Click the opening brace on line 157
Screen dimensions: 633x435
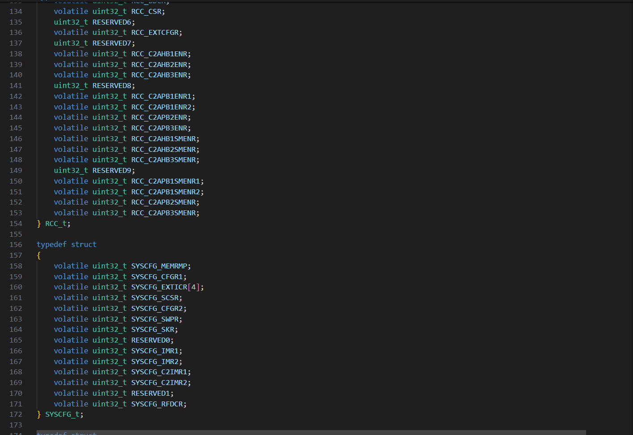(39, 255)
